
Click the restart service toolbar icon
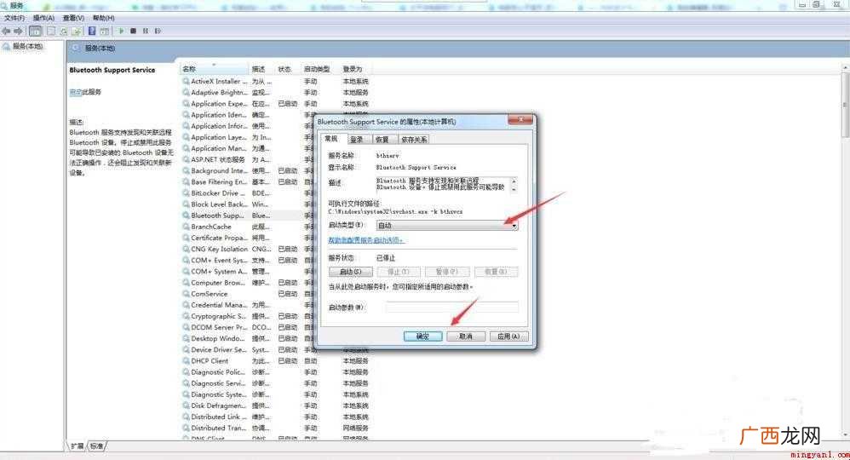[158, 31]
